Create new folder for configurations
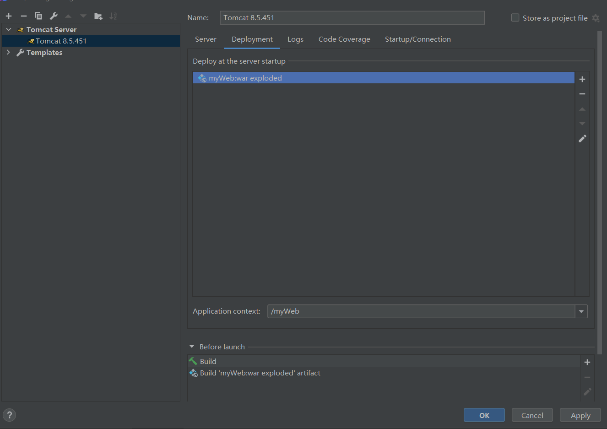Screen dimensions: 607x429 98,16
